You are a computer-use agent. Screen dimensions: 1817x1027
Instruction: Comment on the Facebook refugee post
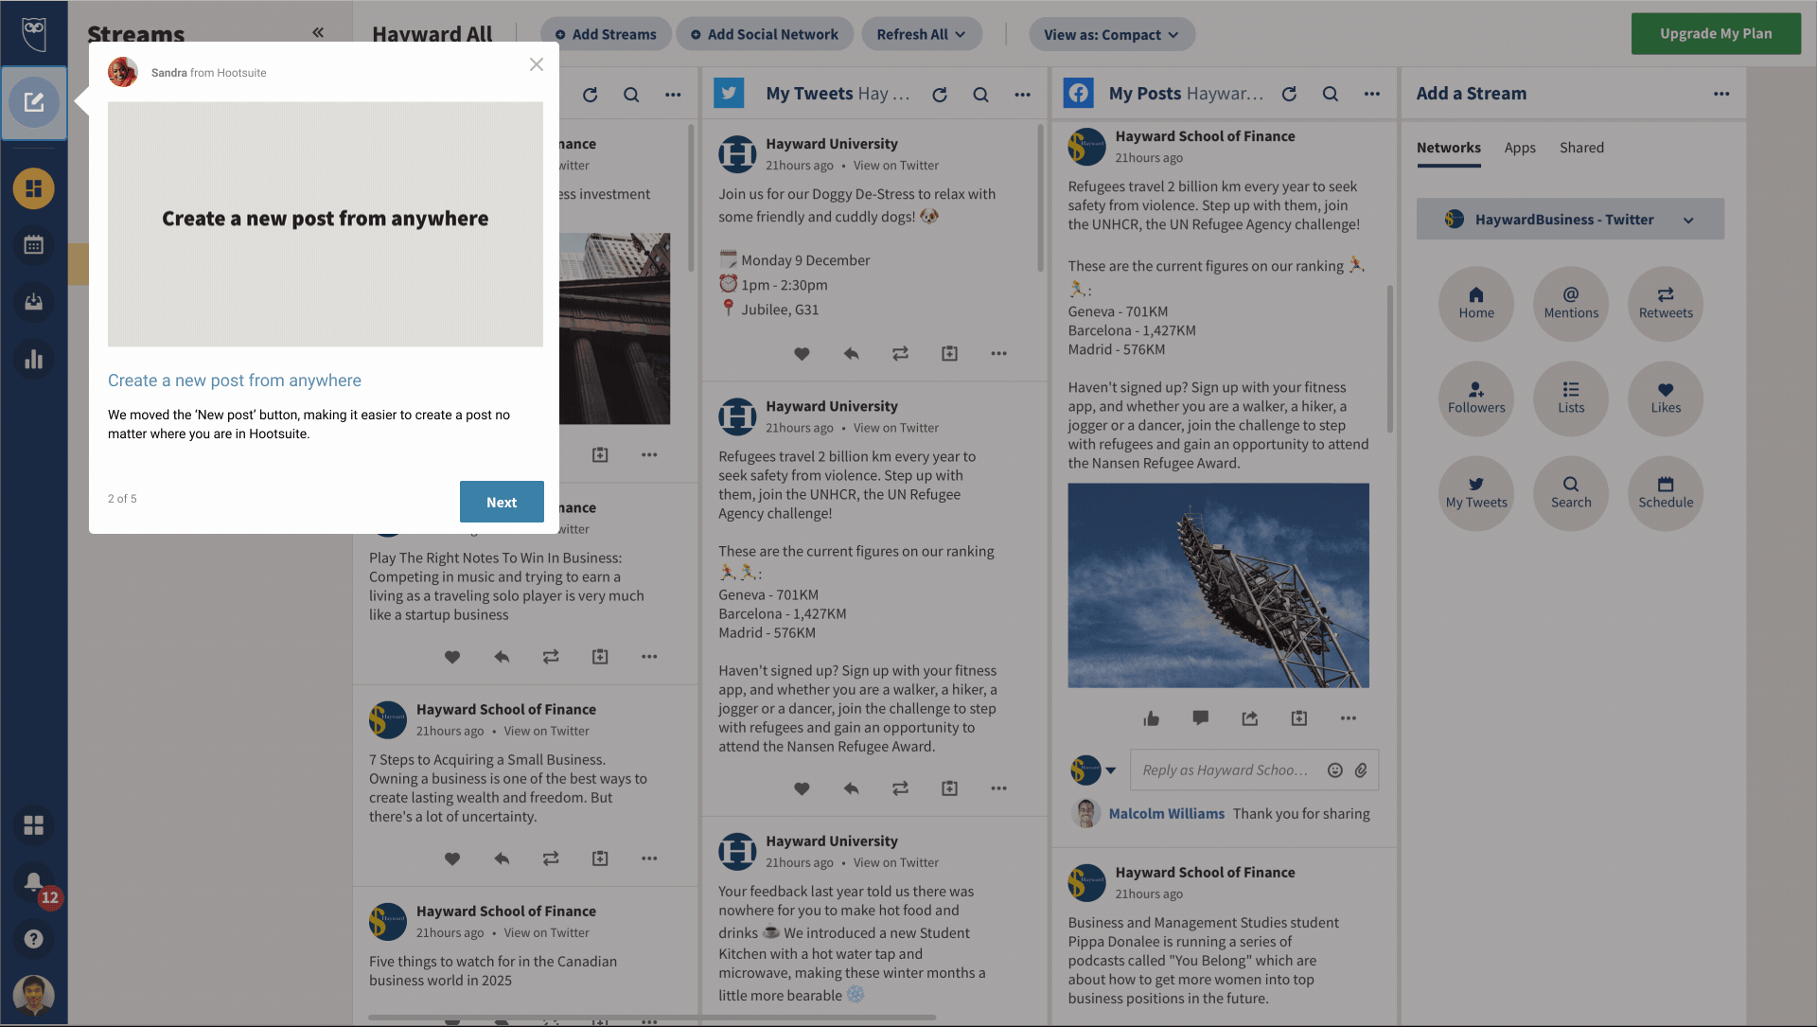click(x=1201, y=718)
